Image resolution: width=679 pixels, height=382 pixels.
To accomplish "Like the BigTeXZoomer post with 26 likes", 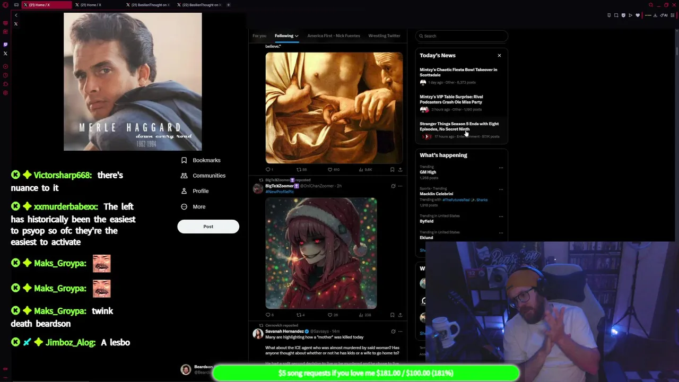I will 329,315.
